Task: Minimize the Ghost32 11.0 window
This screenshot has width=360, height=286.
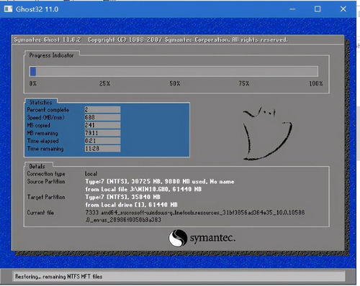Action: (x=292, y=9)
